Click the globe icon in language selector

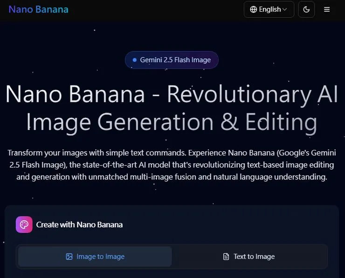click(253, 9)
